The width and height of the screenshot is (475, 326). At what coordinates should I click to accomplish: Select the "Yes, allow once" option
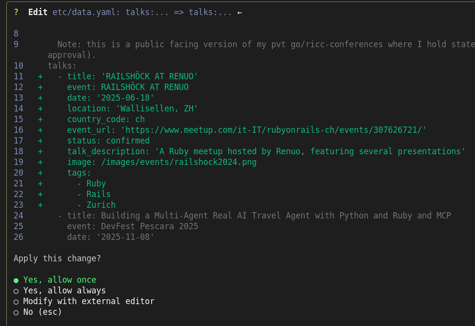pyautogui.click(x=59, y=280)
